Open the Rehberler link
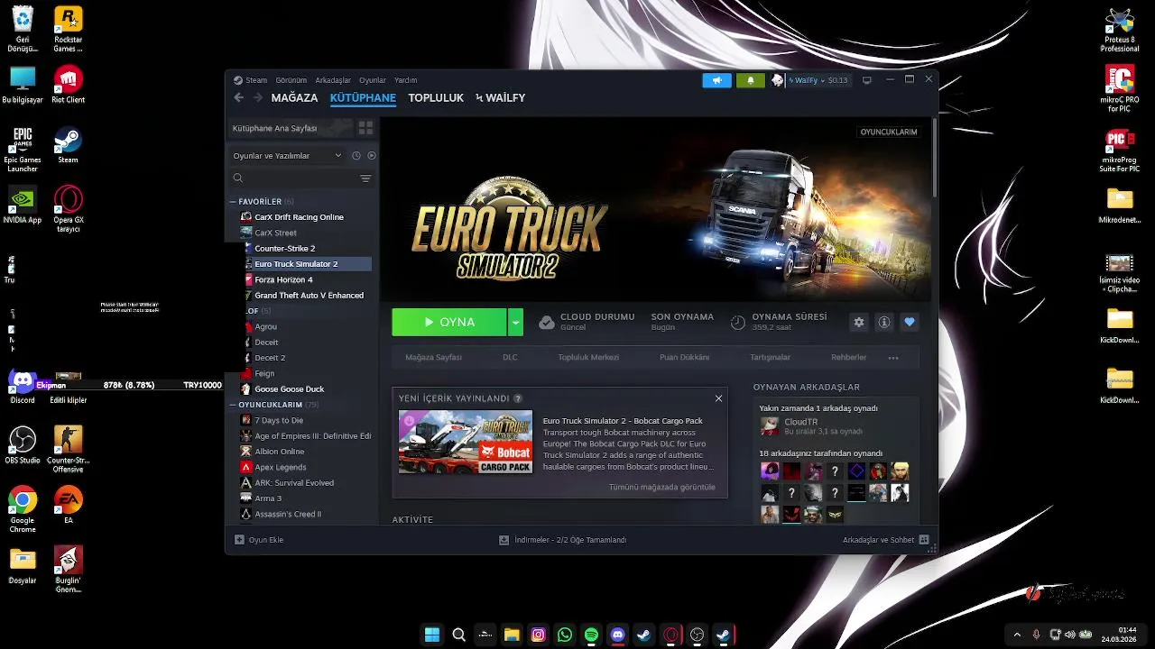 [x=849, y=358]
